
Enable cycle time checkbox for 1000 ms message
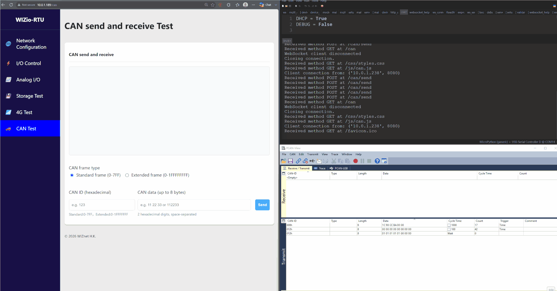point(449,225)
